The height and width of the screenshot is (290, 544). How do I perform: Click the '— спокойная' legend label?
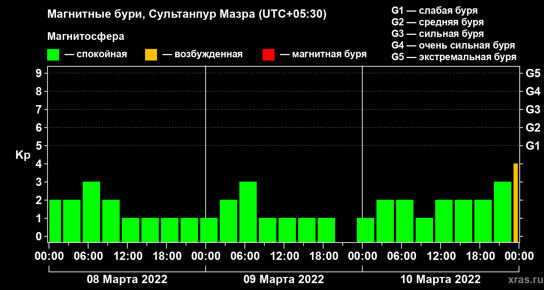click(x=96, y=54)
